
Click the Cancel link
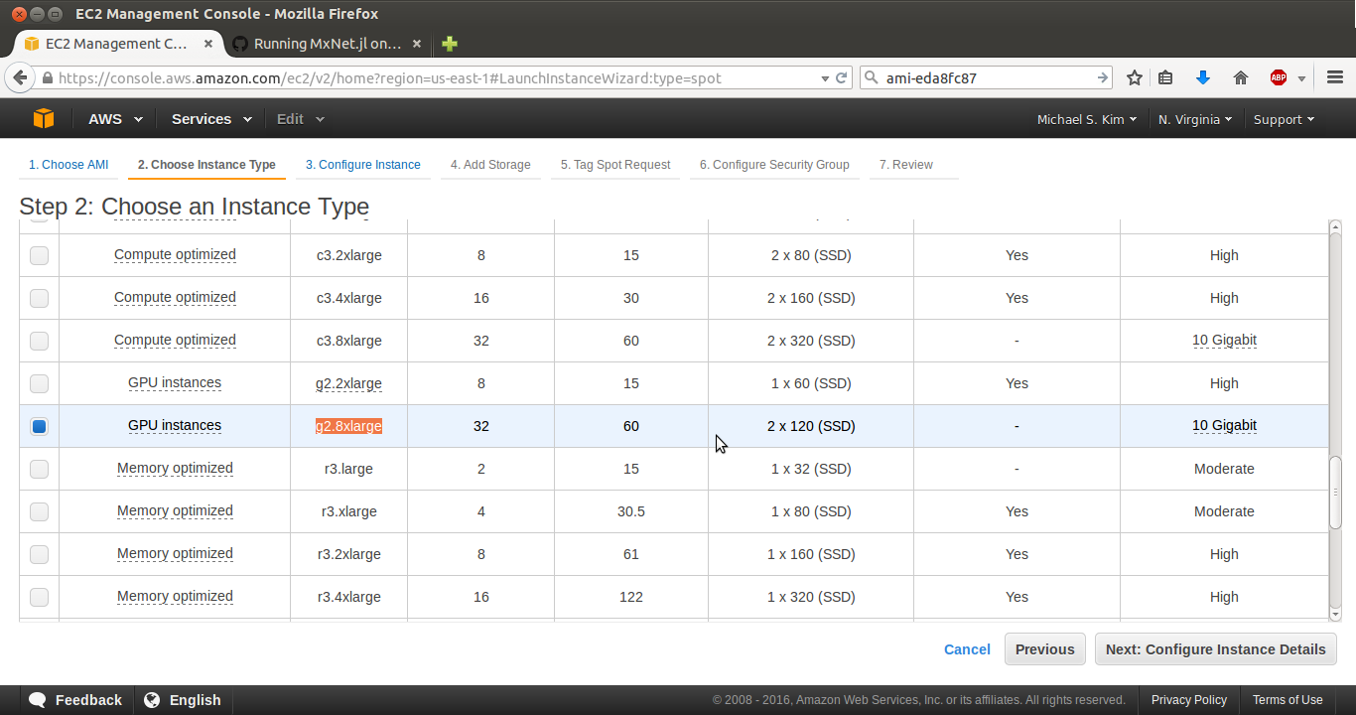[x=967, y=649]
